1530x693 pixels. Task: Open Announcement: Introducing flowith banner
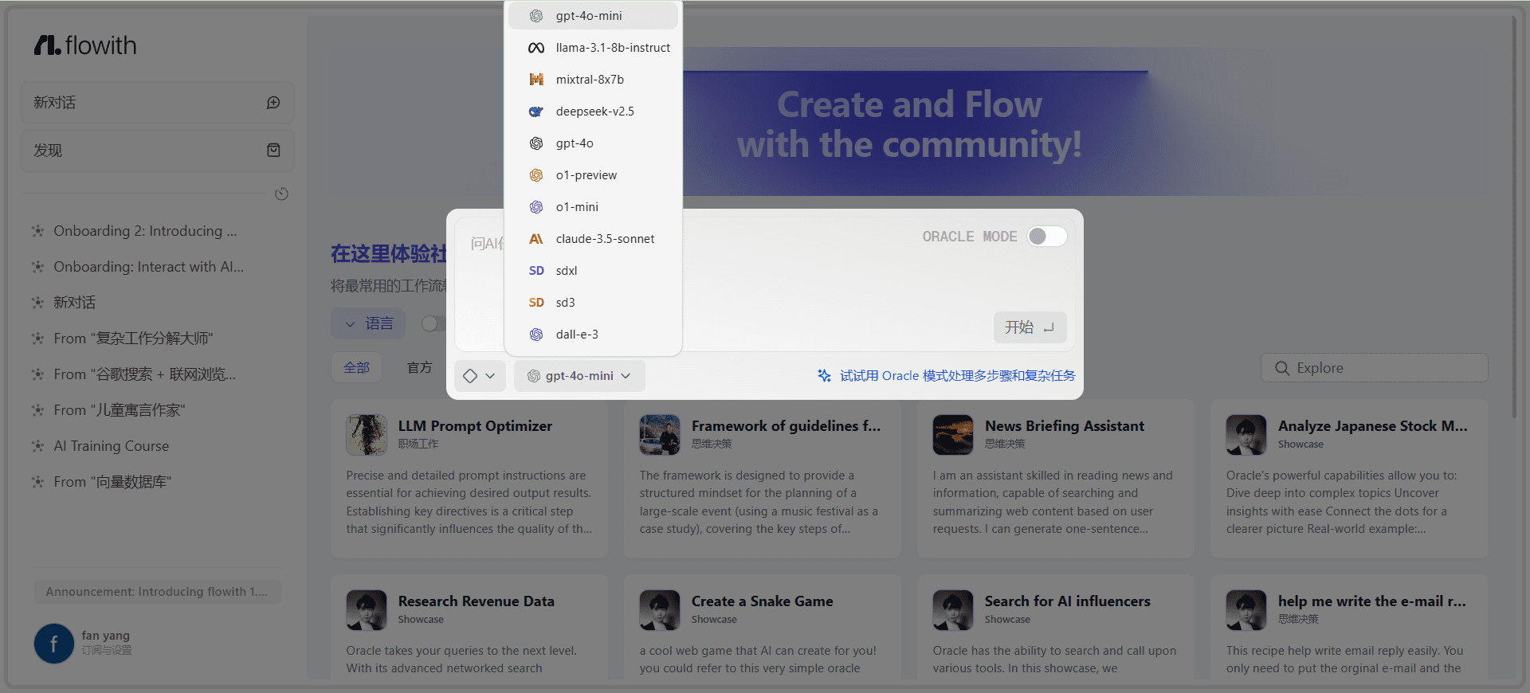pos(157,592)
